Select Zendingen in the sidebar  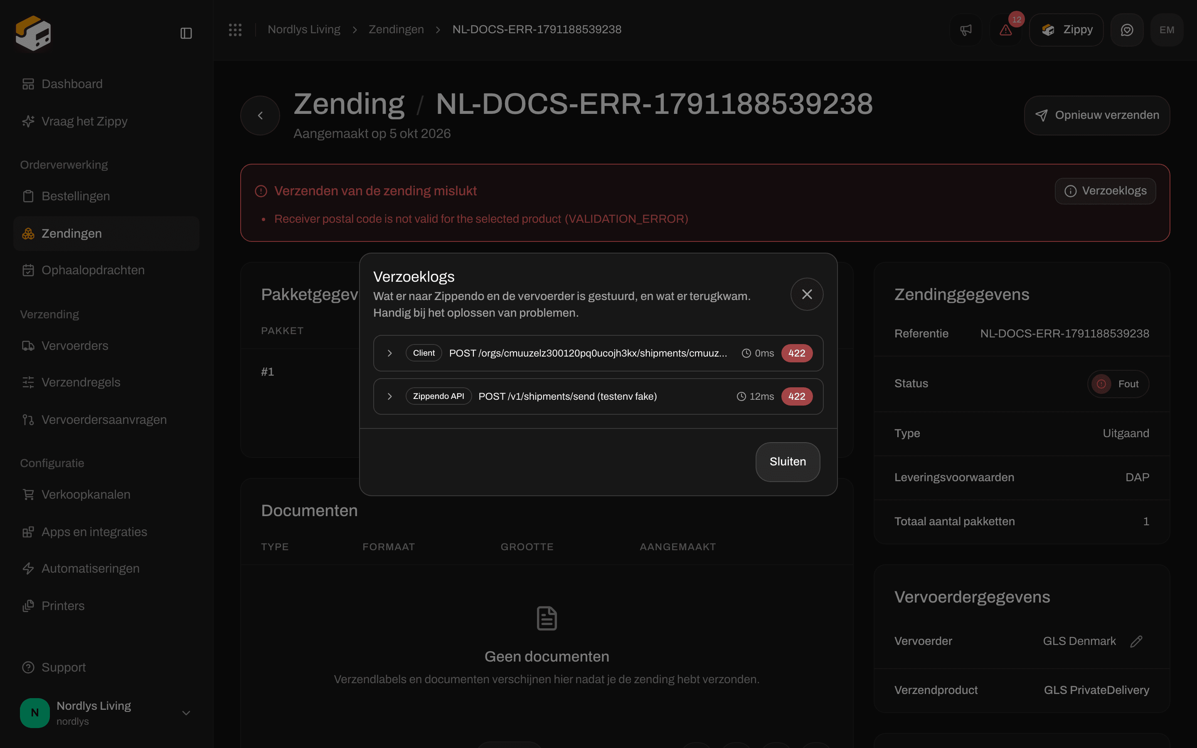click(x=106, y=234)
